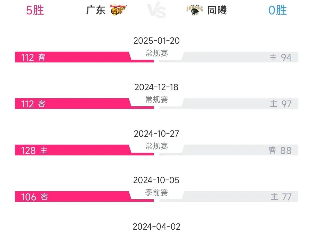The height and width of the screenshot is (234, 313).
Task: Open the 2025-01-20 match date
Action: [156, 41]
